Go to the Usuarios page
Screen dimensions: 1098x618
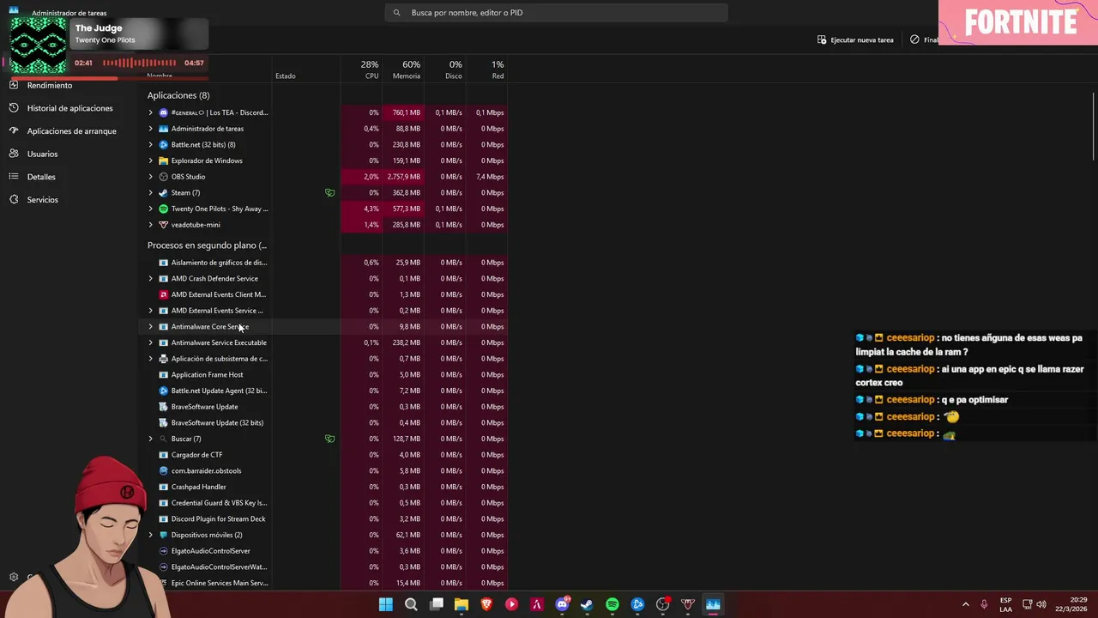pyautogui.click(x=42, y=154)
